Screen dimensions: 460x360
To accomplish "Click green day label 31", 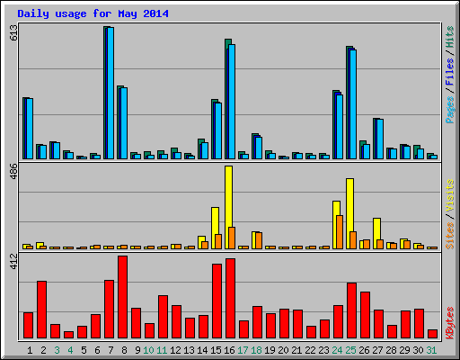I will coord(431,350).
